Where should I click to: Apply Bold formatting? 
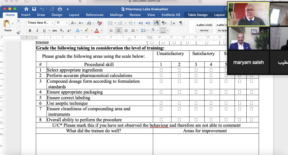30,30
